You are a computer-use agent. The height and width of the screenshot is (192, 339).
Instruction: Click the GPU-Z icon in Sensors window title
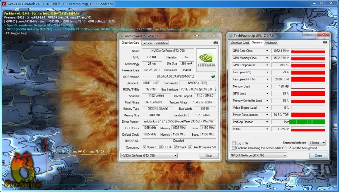231,36
